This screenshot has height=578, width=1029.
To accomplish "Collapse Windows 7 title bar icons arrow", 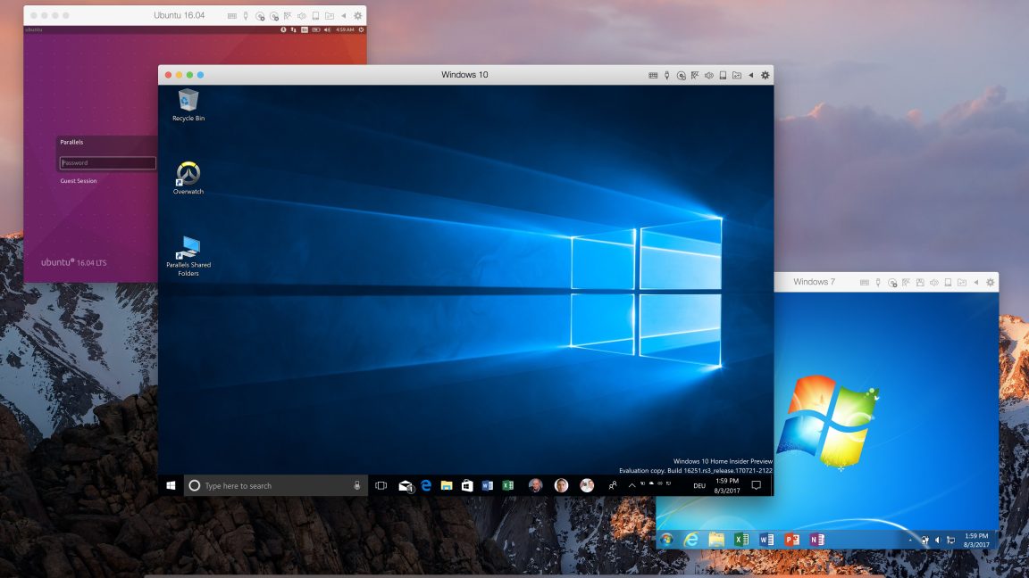I will pos(975,283).
